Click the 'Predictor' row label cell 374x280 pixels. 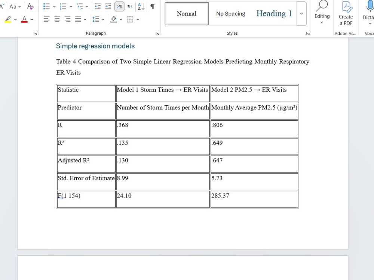point(86,111)
